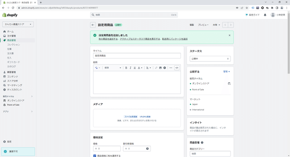Click アクティブなステータスで商品を表示する link
Image resolution: width=290 pixels, height=157 pixels.
point(140,39)
